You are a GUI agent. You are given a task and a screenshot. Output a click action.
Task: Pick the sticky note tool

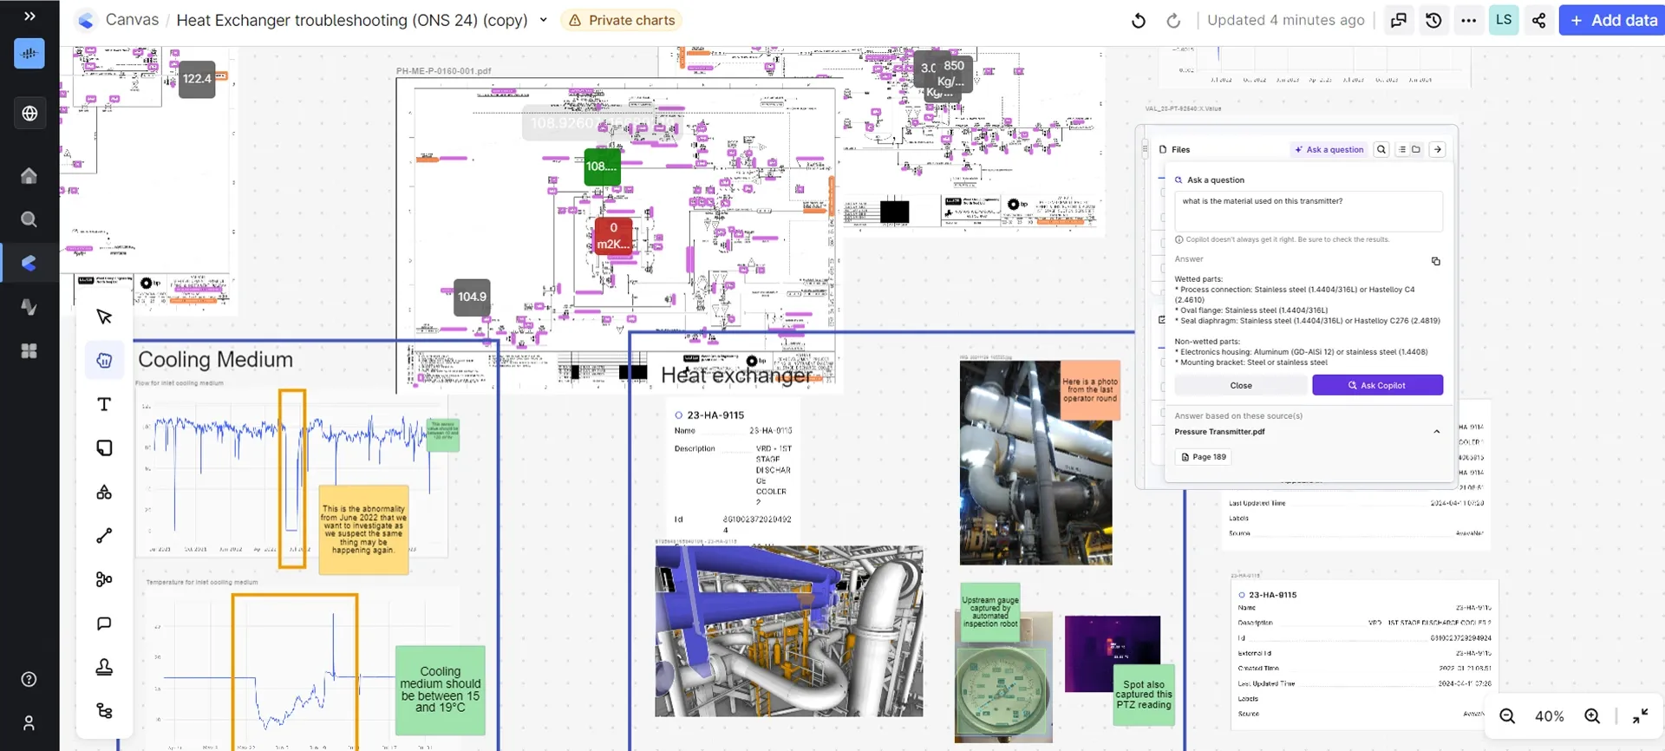click(104, 448)
